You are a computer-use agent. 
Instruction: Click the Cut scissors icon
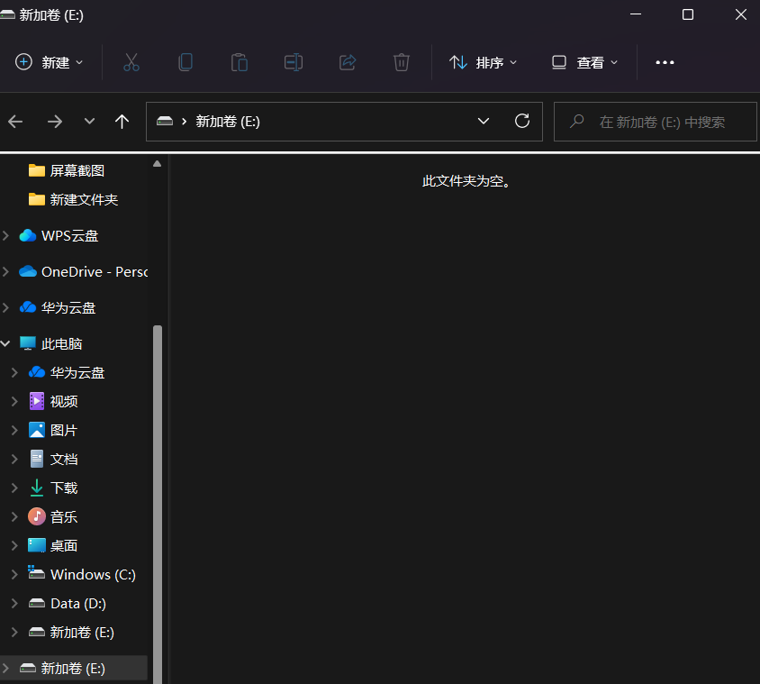[x=131, y=62]
